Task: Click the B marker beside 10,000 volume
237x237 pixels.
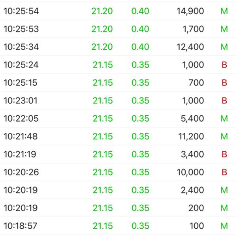Action: 224,172
